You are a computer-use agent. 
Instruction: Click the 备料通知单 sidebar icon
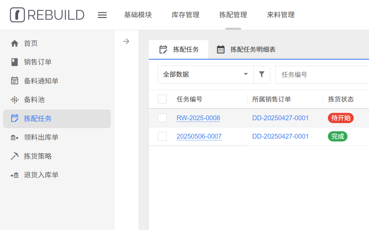14,81
